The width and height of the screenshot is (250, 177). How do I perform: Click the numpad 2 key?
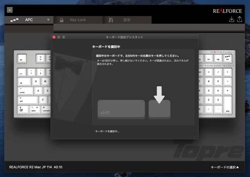[x=209, y=100]
